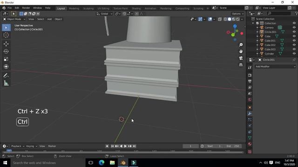Open the shading options dropdown arrow
This screenshot has width=298, height=167.
[242, 19]
